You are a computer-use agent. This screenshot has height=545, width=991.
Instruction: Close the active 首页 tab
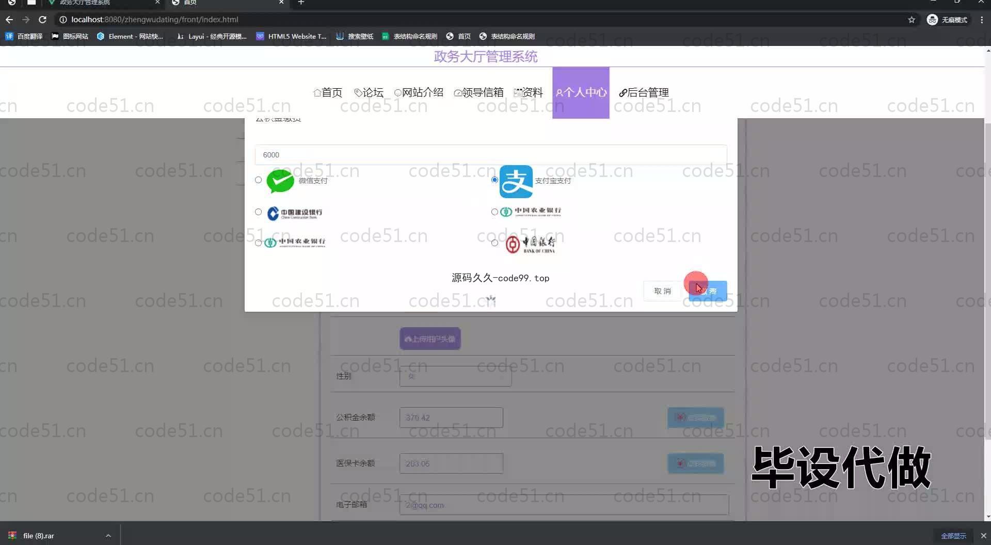[x=281, y=2]
